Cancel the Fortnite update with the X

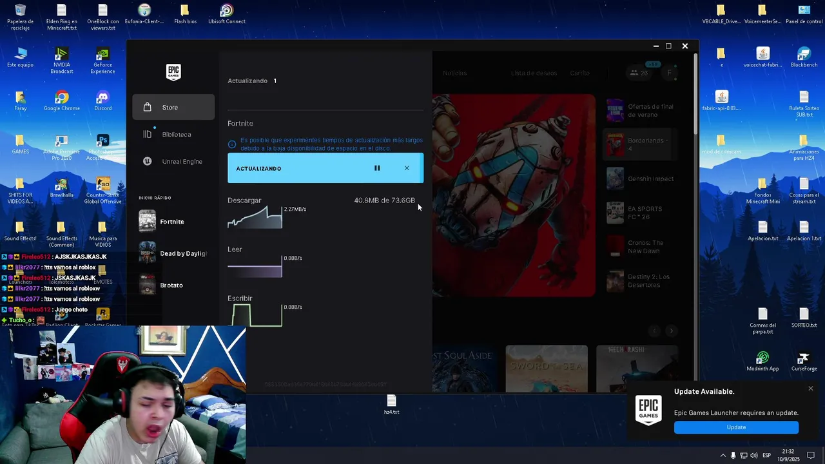pos(407,168)
